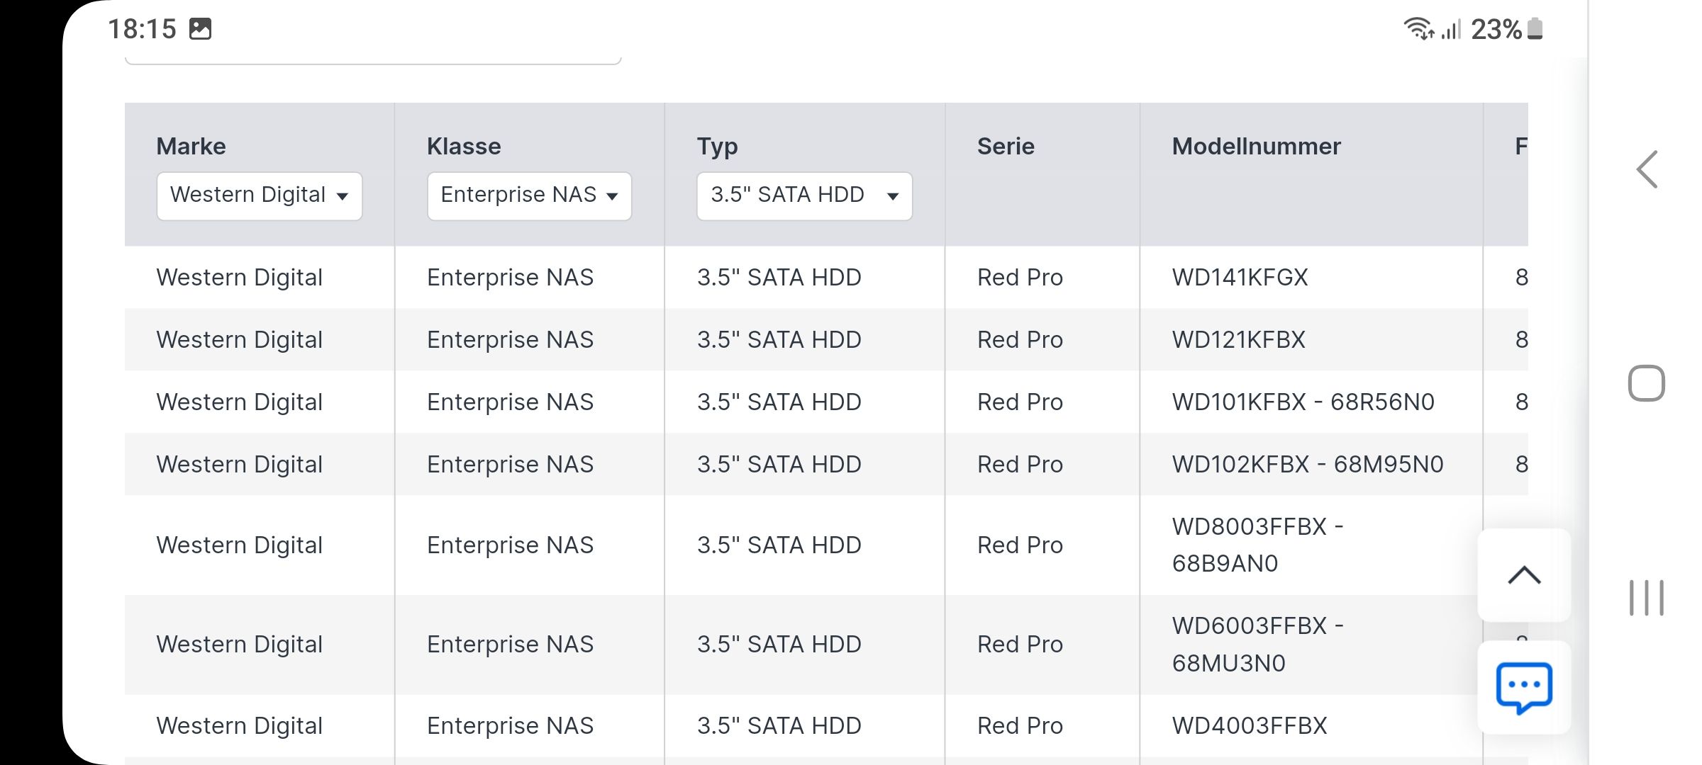Viewport: 1702px width, 765px height.
Task: Select model number WD121KFBX
Action: tap(1238, 339)
